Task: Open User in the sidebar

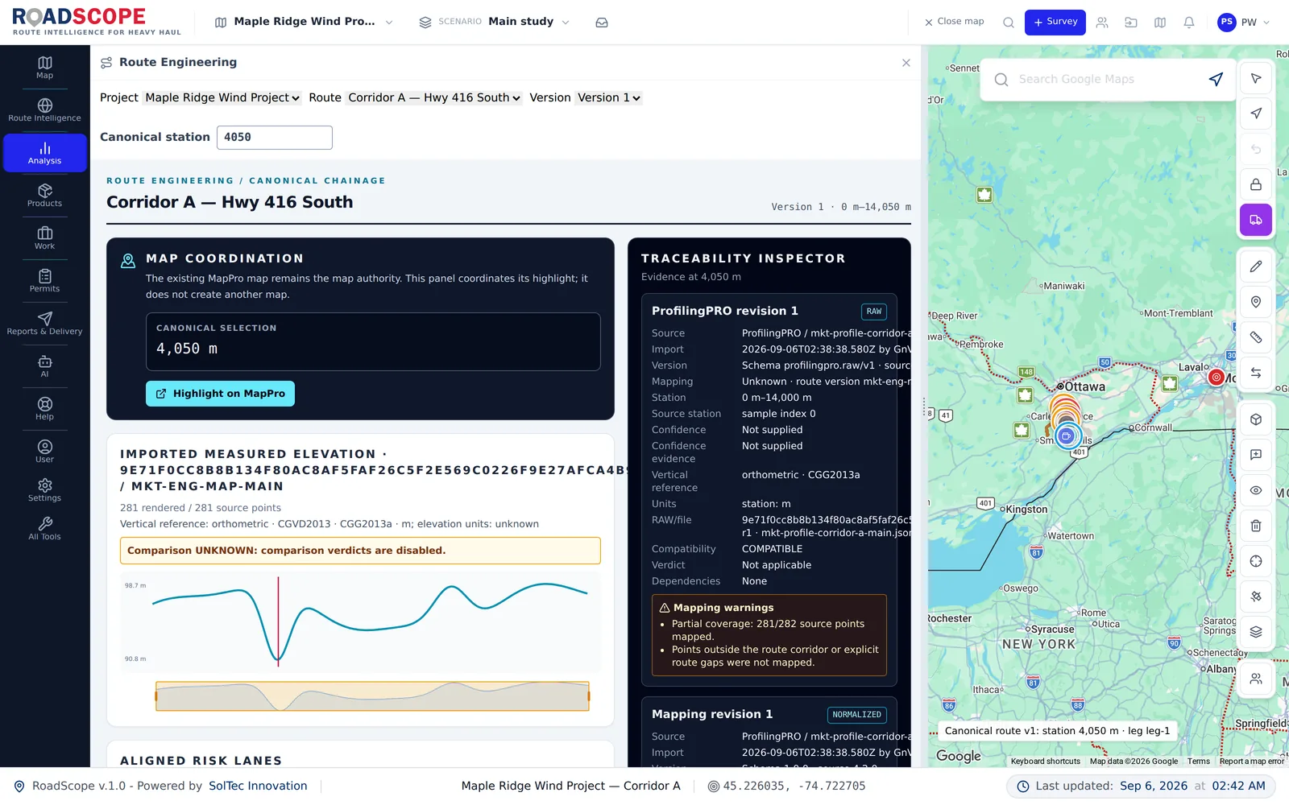Action: [44, 452]
